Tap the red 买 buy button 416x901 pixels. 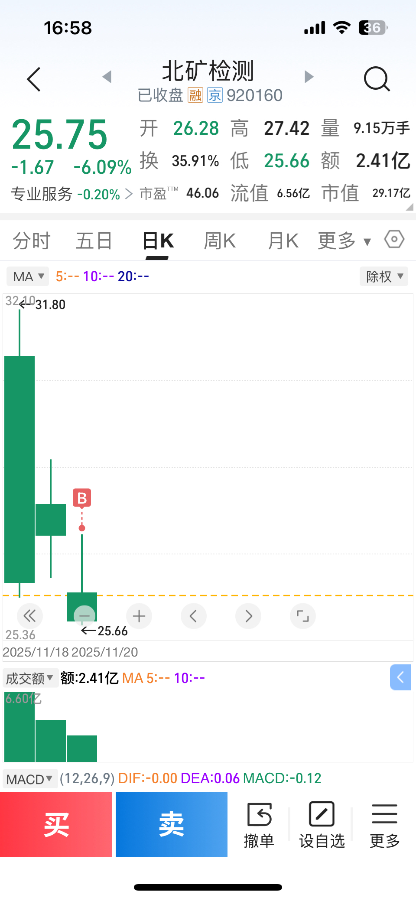tap(56, 824)
